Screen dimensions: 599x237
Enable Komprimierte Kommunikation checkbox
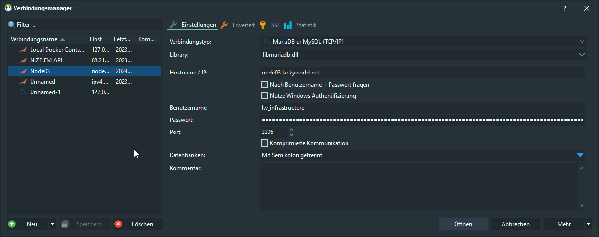point(265,143)
